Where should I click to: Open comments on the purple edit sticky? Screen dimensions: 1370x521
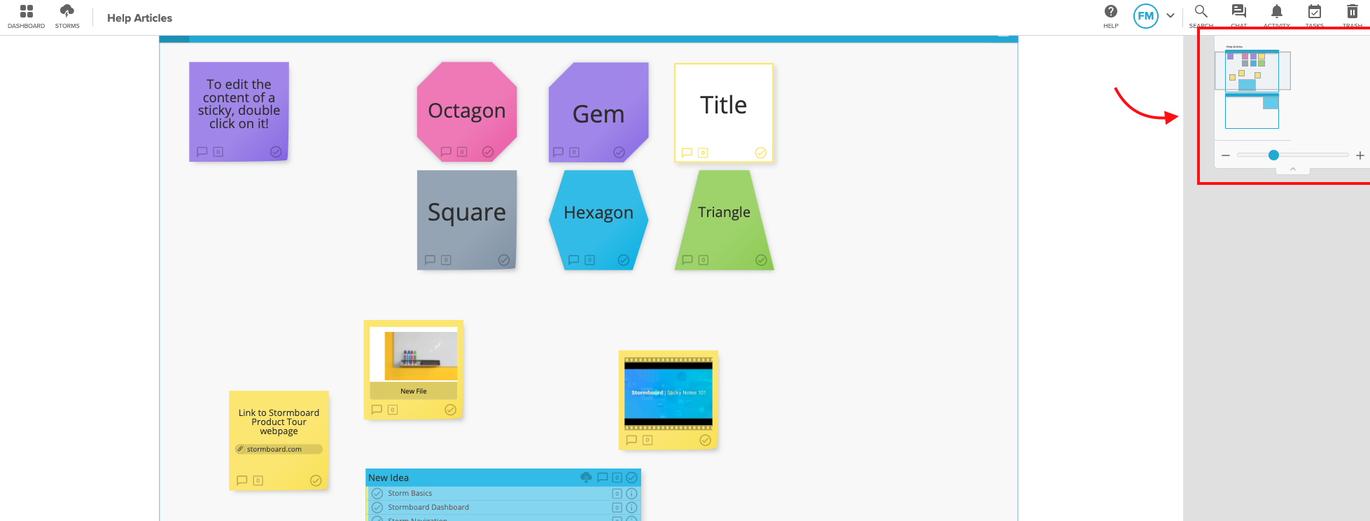click(x=202, y=151)
